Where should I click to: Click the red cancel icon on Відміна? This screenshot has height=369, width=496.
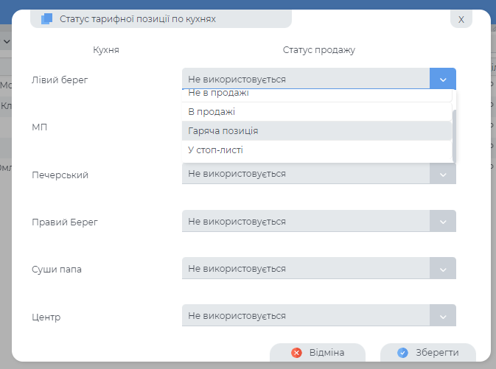pyautogui.click(x=297, y=353)
